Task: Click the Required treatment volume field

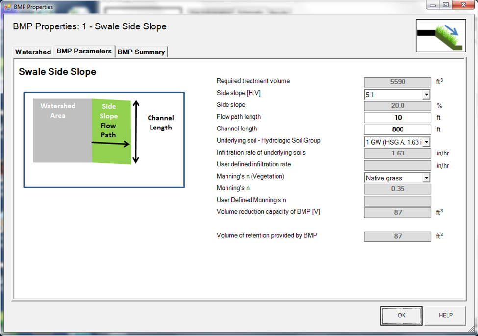Action: 397,82
